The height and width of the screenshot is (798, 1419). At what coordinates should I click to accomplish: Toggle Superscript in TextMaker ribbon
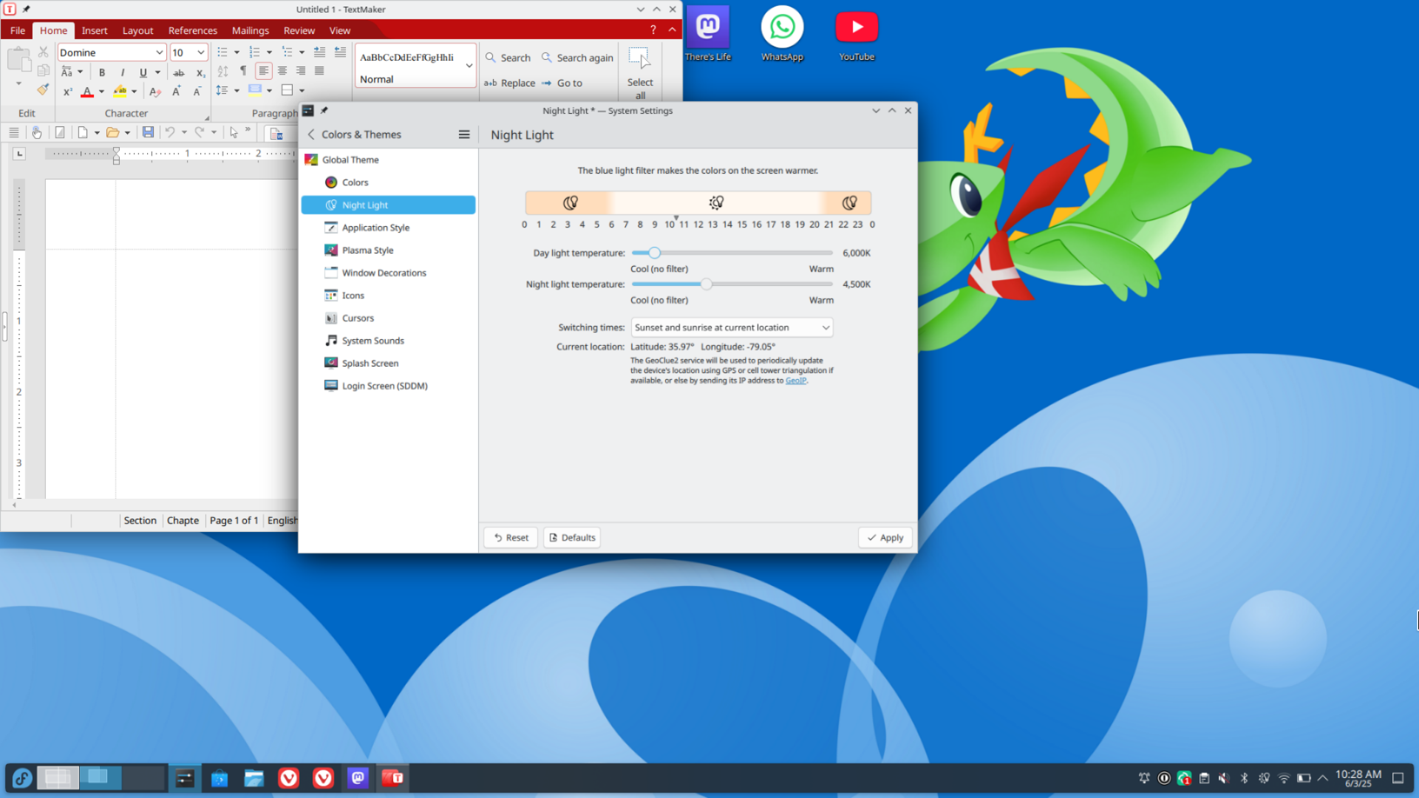67,92
